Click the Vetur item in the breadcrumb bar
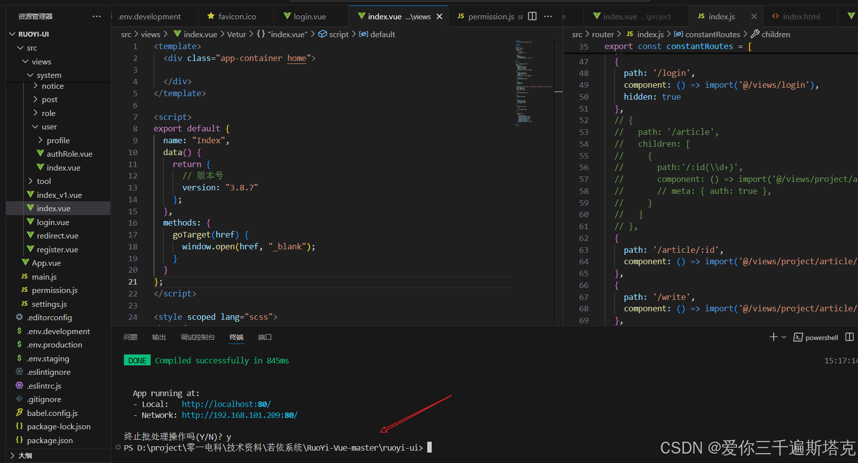Viewport: 858px width, 463px height. [x=236, y=34]
